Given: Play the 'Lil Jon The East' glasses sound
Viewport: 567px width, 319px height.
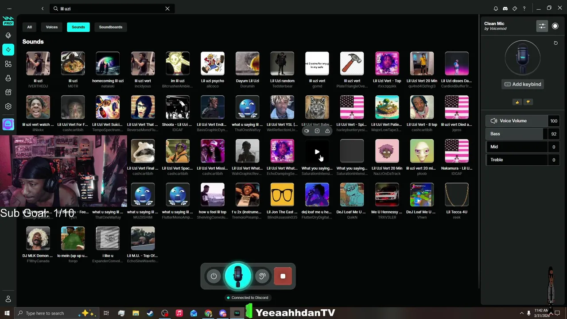Looking at the screenshot, I should [282, 195].
